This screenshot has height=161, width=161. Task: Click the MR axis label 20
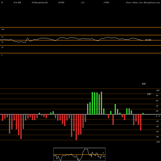(157, 111)
